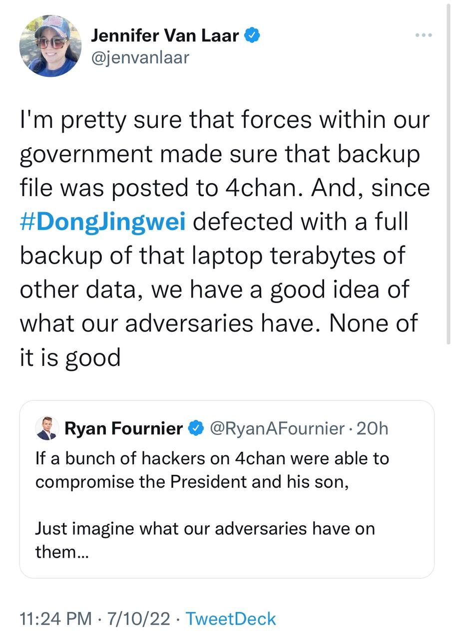Click the verified badge next to Ryan Fournier
The image size is (454, 639).
tap(195, 428)
